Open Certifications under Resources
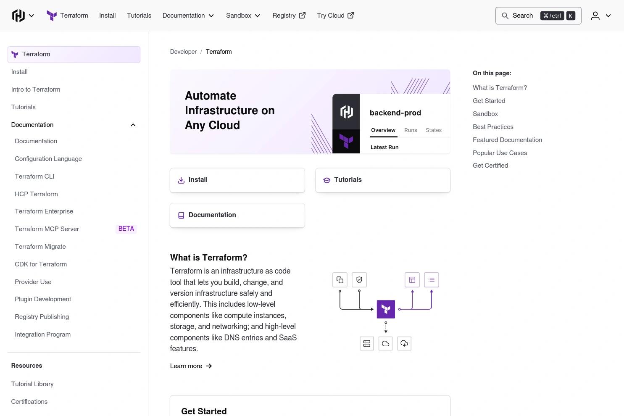 (29, 402)
